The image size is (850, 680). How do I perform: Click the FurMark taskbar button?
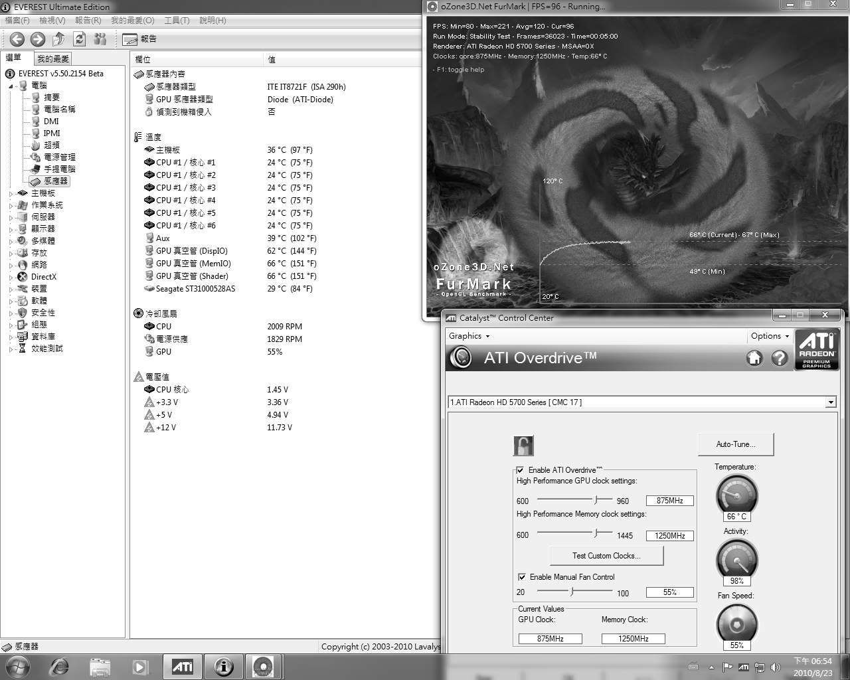pos(264,667)
